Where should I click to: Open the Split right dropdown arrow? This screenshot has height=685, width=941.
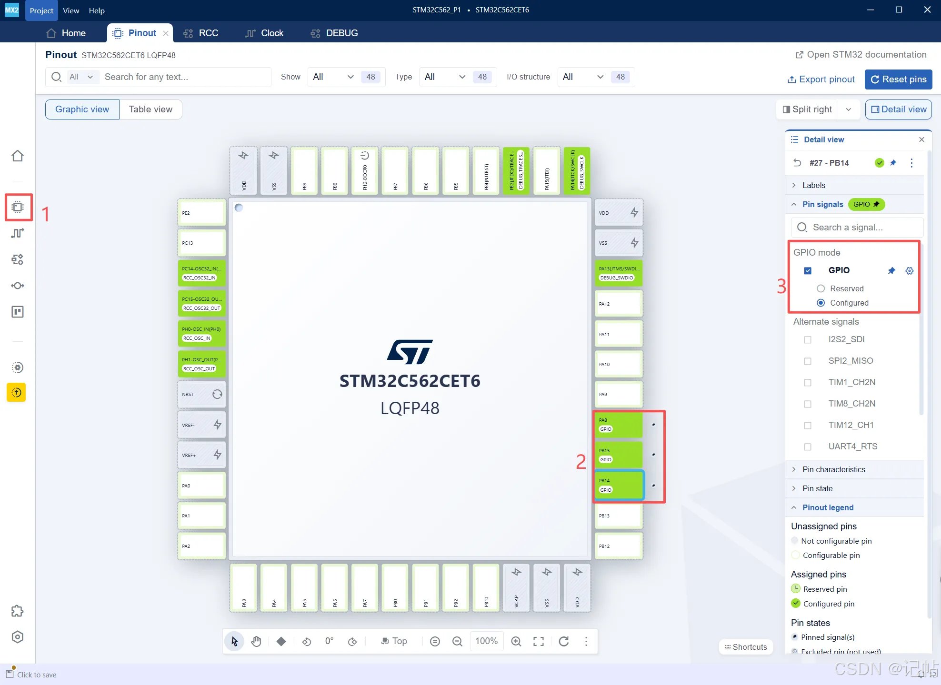[x=849, y=109]
